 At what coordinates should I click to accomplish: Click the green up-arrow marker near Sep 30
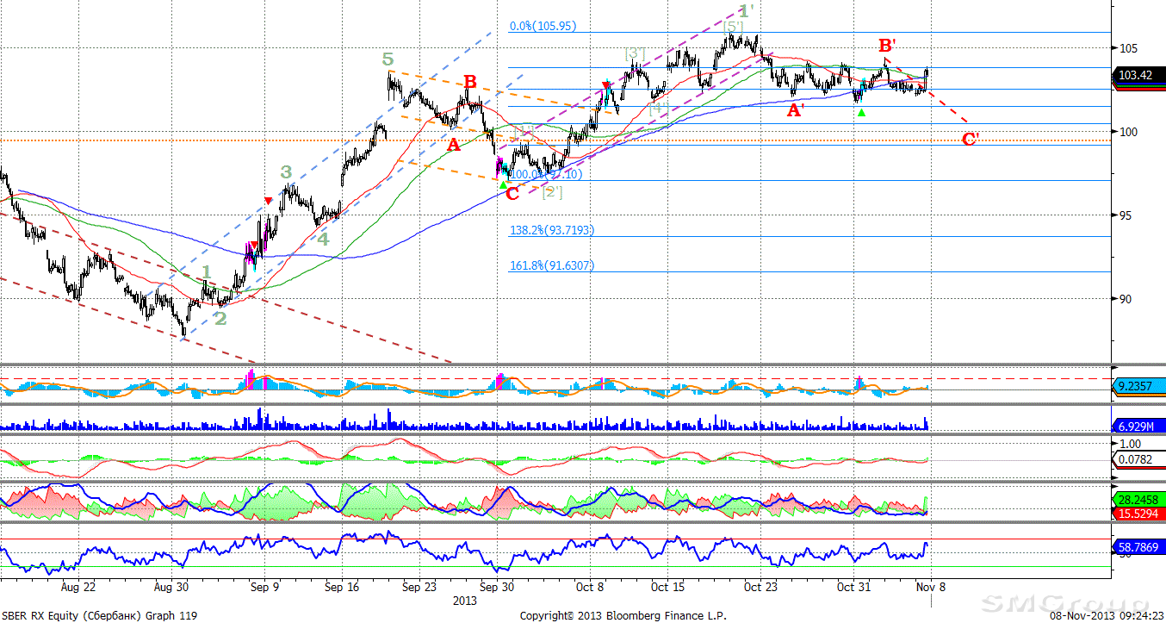pyautogui.click(x=503, y=184)
